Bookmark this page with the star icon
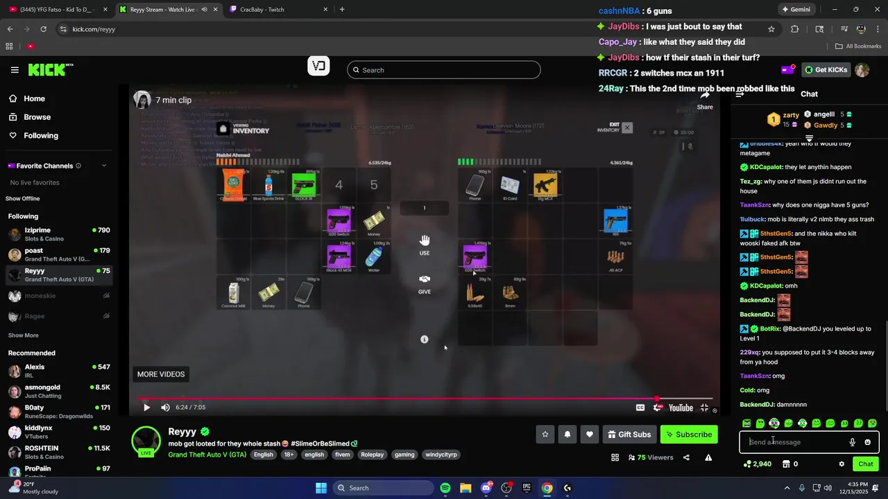 click(771, 29)
